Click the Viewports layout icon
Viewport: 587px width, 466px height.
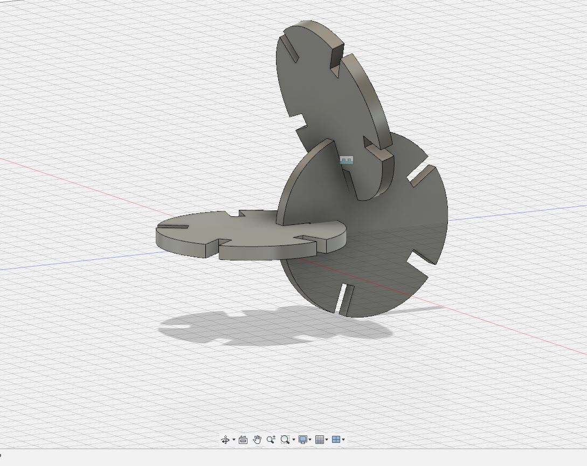[336, 440]
